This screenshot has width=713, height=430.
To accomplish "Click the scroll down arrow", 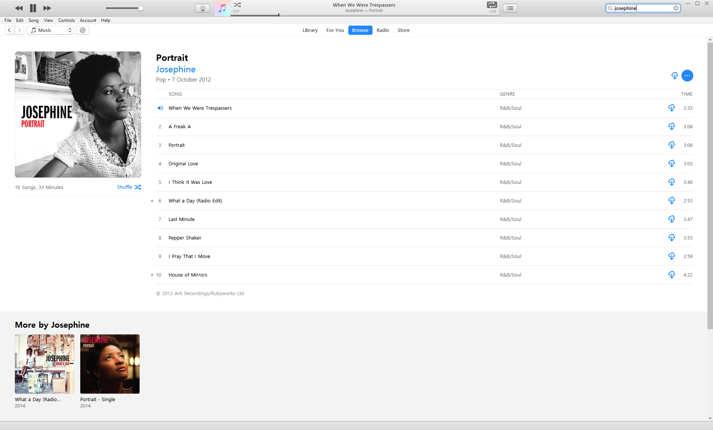I will click(x=710, y=418).
